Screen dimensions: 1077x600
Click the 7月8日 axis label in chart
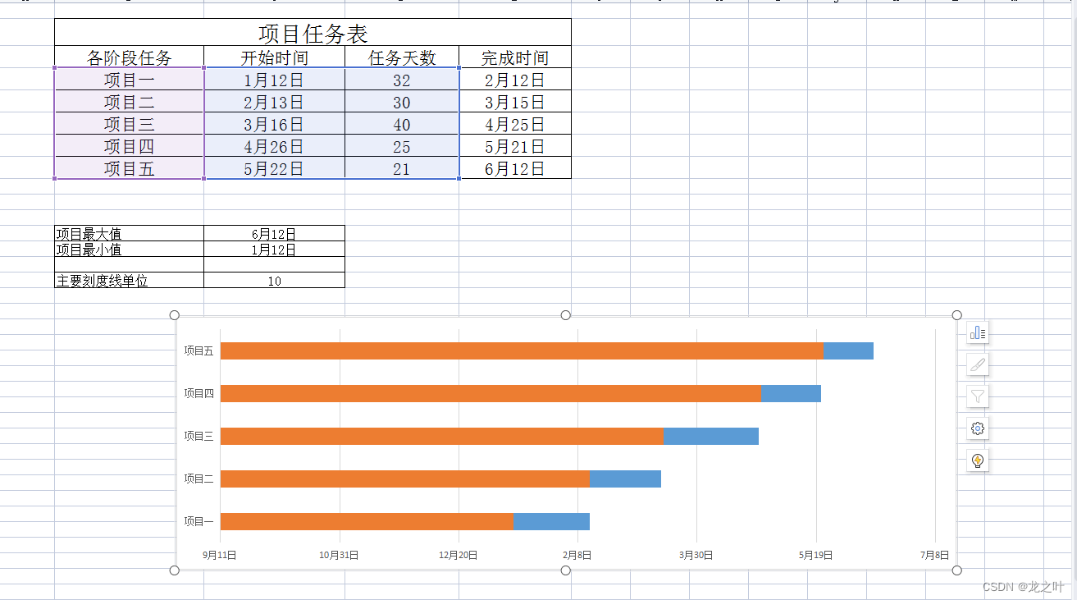[934, 555]
